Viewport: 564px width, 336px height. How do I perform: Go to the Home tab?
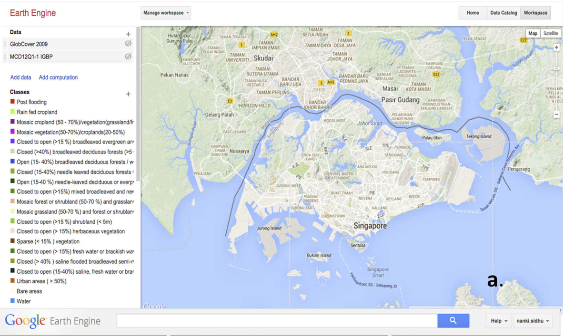pos(473,13)
